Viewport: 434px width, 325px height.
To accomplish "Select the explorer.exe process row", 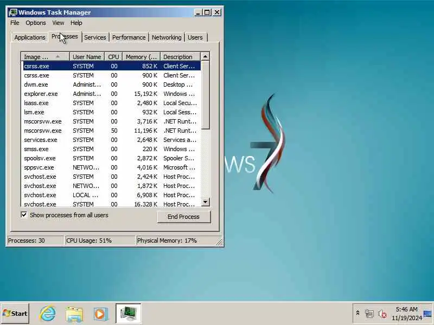I will pos(112,94).
